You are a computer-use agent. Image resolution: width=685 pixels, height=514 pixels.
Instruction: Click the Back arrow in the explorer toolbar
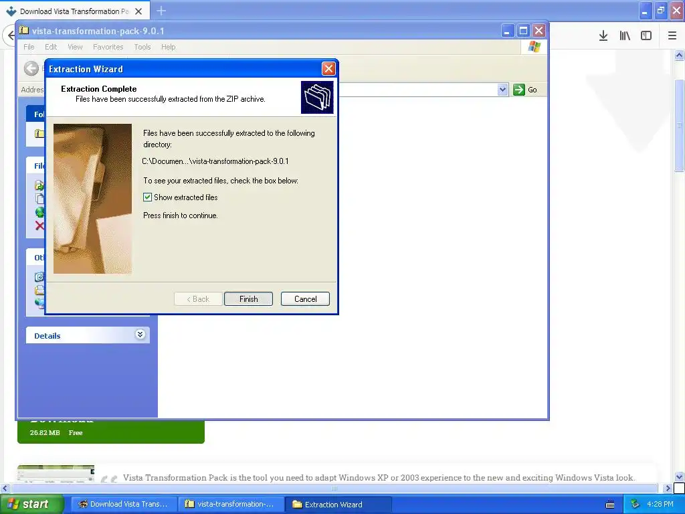coord(31,69)
